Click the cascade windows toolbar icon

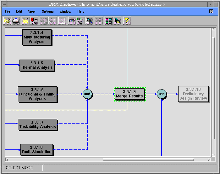(x=117, y=21)
